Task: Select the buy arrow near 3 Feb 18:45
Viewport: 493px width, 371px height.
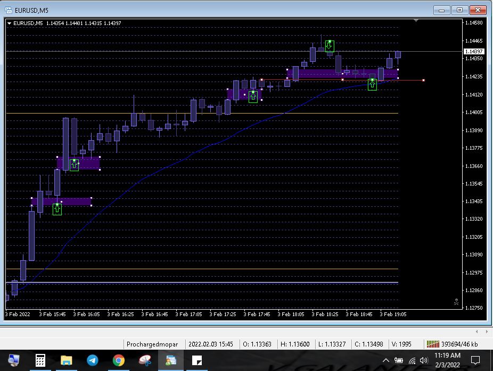Action: pyautogui.click(x=372, y=84)
